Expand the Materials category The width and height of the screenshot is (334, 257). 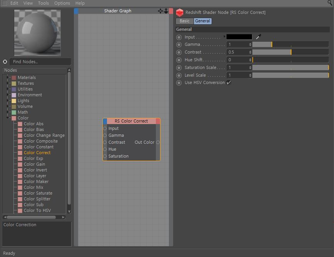(x=8, y=77)
